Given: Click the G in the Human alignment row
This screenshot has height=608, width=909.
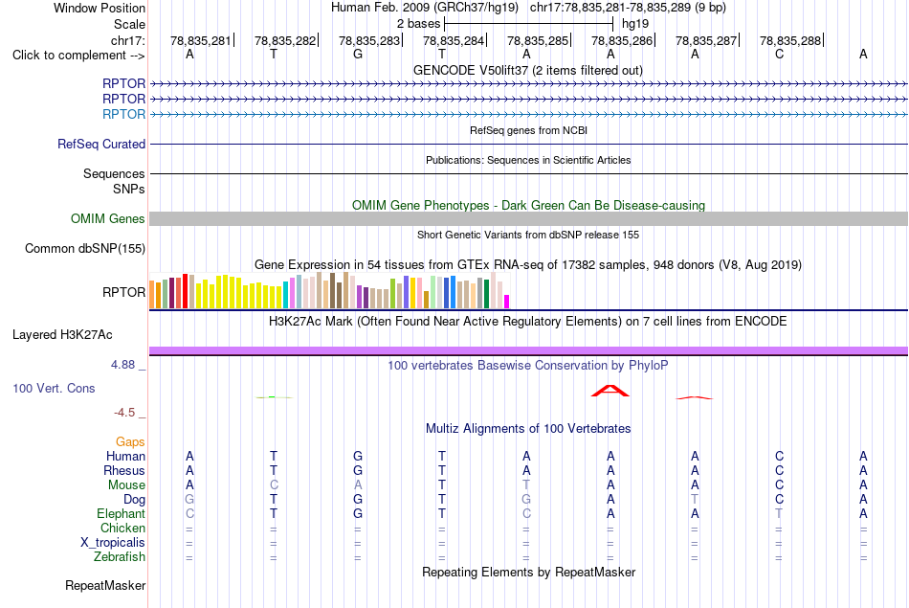Looking at the screenshot, I should (358, 457).
